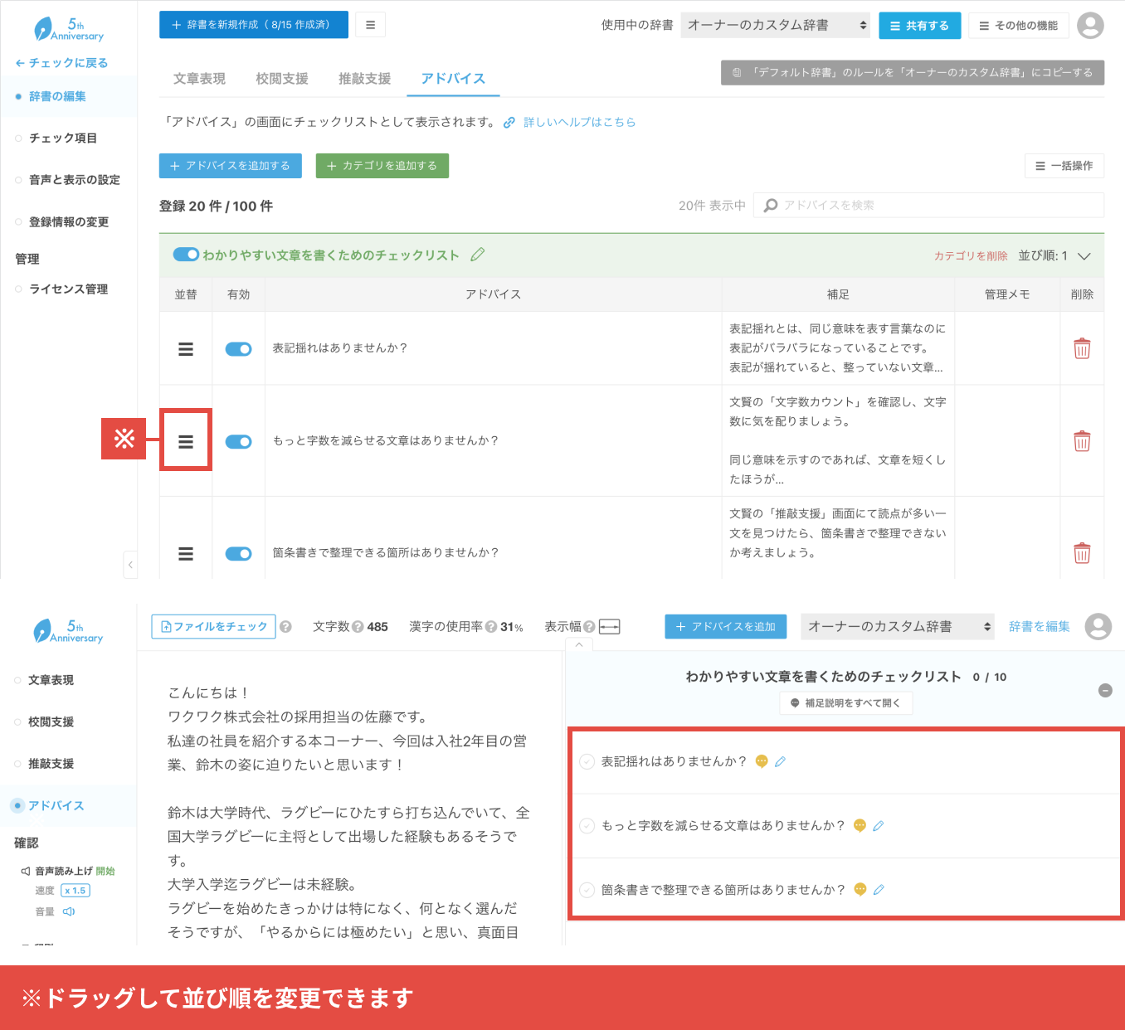
Task: Open comment bubble for もっと字数を減らせる checklist item
Action: click(860, 825)
